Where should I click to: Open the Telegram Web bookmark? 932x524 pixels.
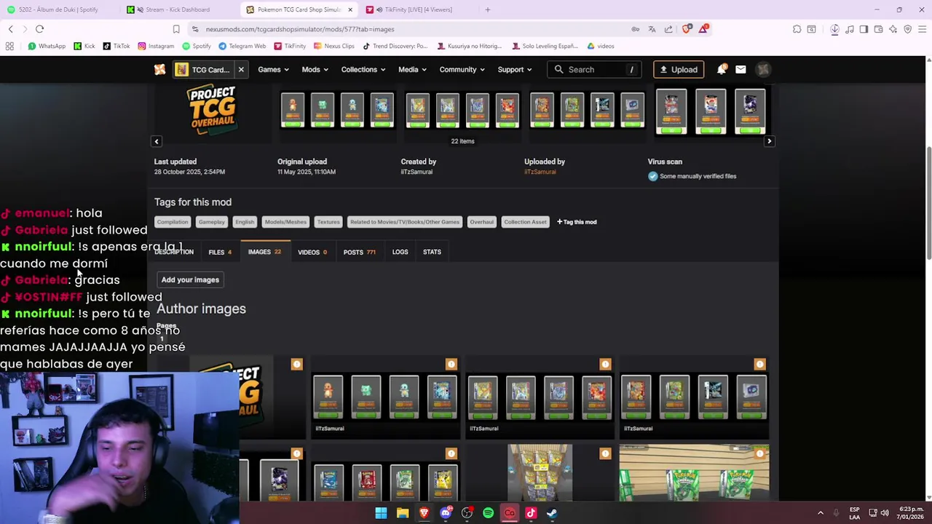[242, 46]
